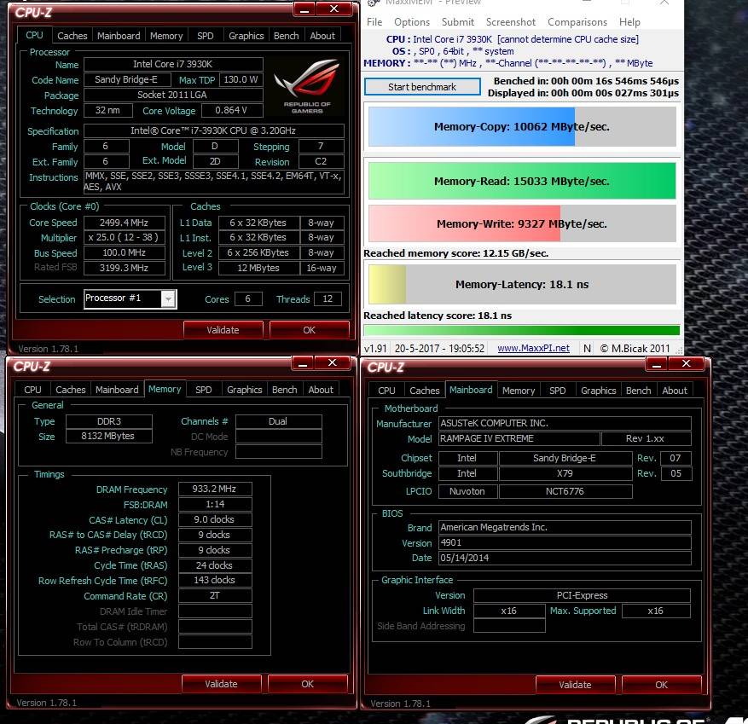748x724 pixels.
Task: Close the Memory CPU-Z window
Action: pyautogui.click(x=332, y=363)
